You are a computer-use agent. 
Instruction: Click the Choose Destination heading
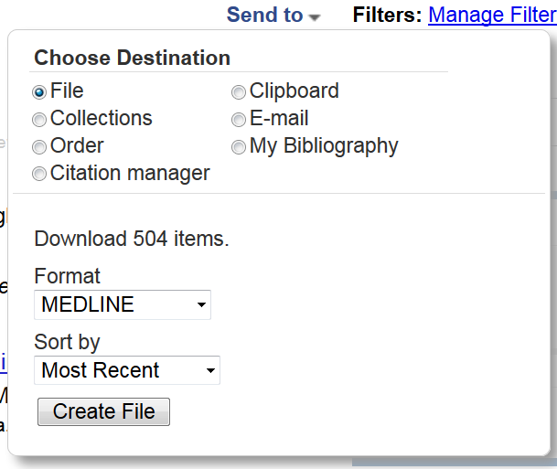click(x=132, y=59)
